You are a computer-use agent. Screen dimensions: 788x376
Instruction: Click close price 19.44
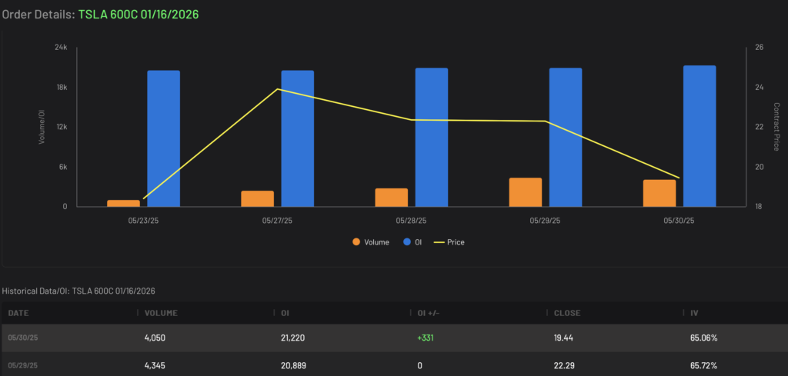pos(563,338)
